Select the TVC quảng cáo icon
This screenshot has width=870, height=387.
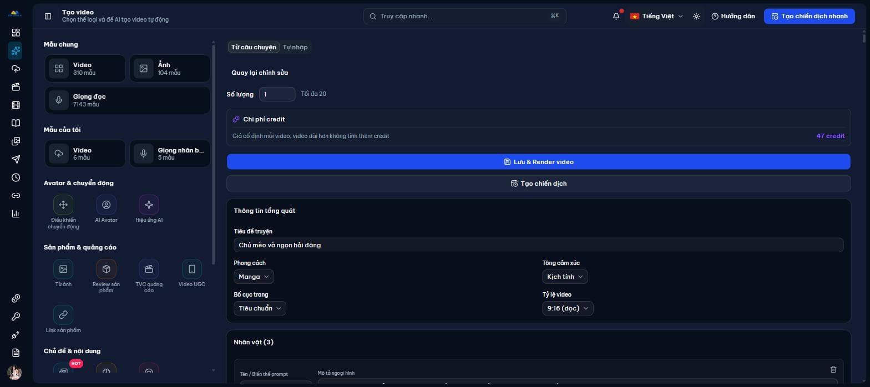pos(149,269)
